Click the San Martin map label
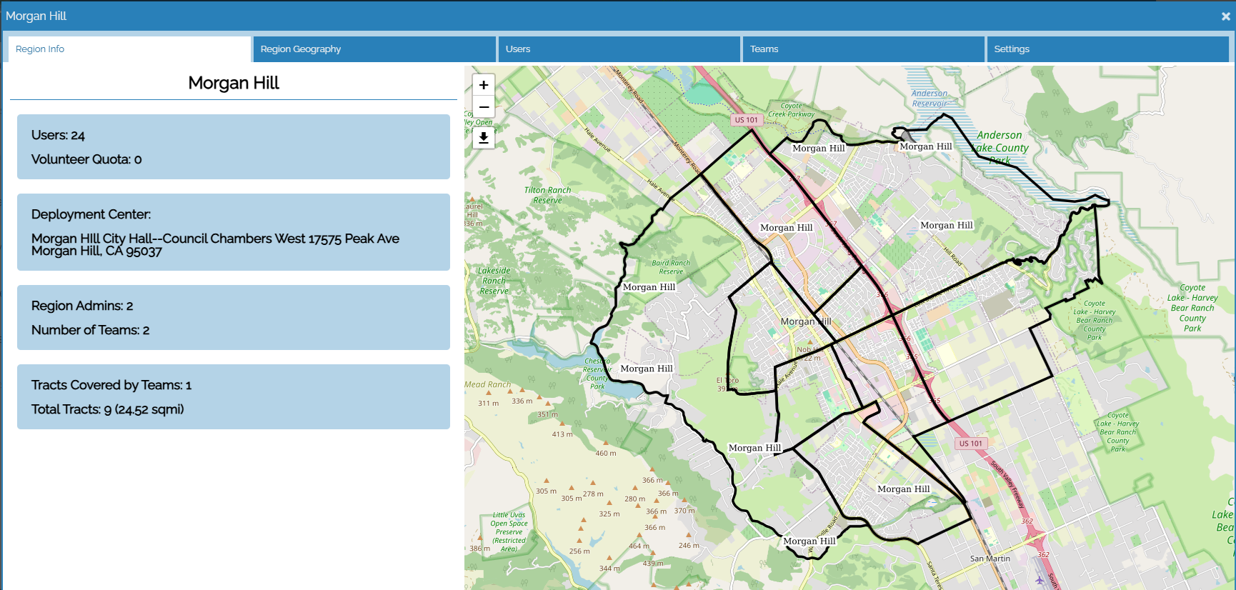Screen dimensions: 1236x590 pos(990,559)
